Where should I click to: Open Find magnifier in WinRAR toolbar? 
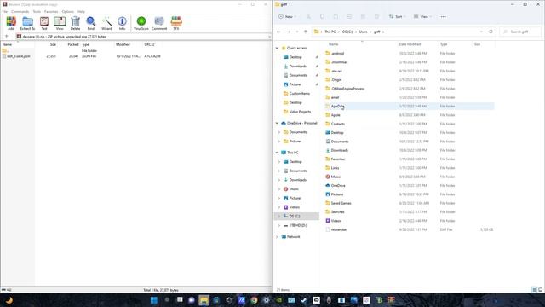(x=91, y=23)
